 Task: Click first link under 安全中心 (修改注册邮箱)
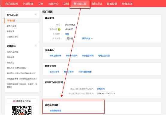pos(55,55)
